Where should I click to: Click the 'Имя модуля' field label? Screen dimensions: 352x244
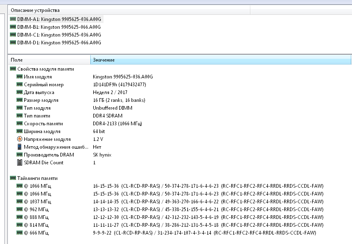[x=38, y=77]
